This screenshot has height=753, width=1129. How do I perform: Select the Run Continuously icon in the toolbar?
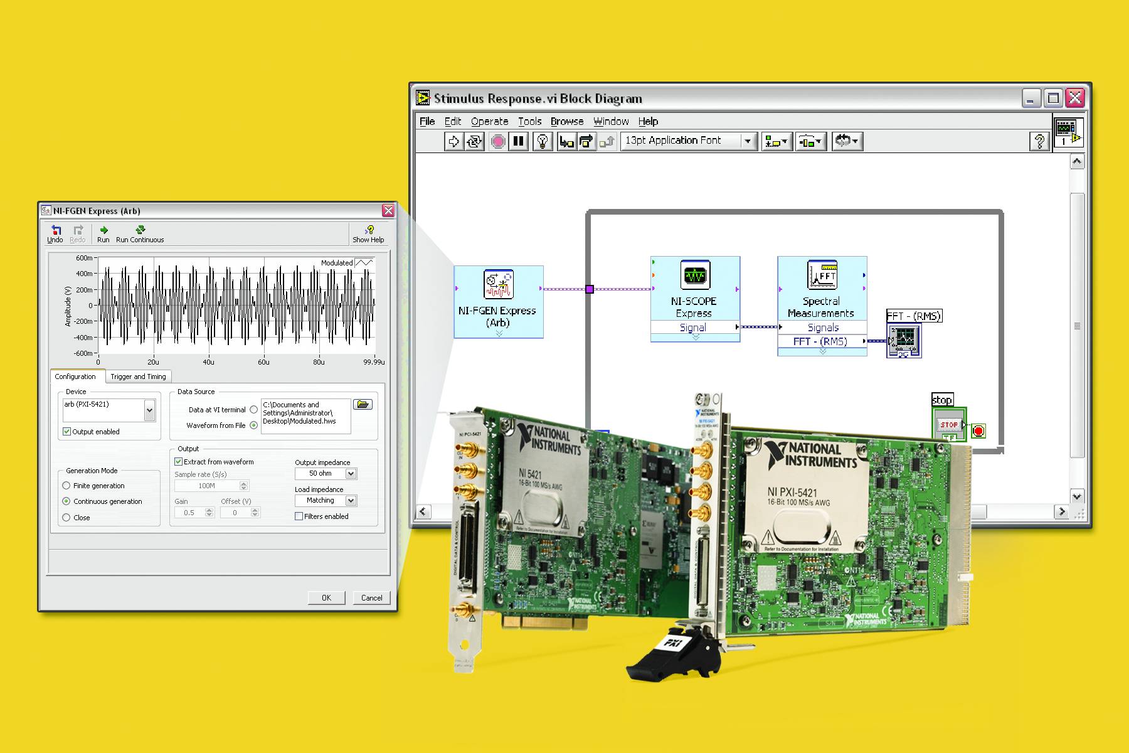click(x=474, y=141)
